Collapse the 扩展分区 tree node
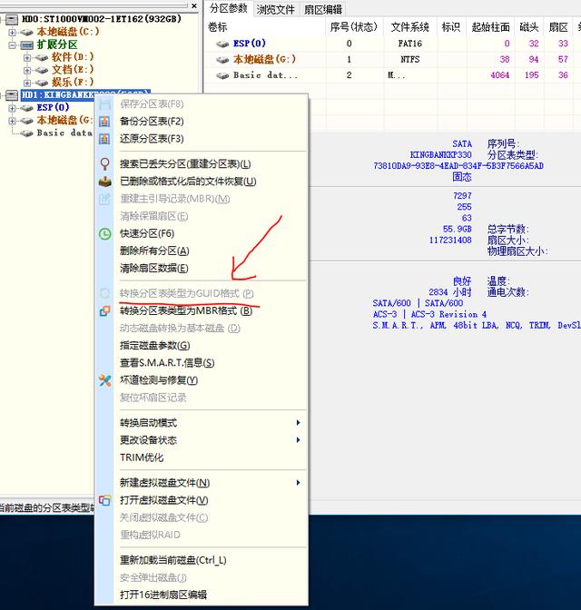Screen dimensions: 581x610 click(12, 45)
